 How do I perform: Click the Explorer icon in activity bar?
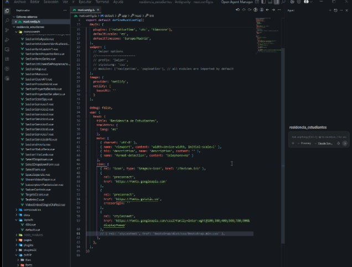[x=7, y=11]
